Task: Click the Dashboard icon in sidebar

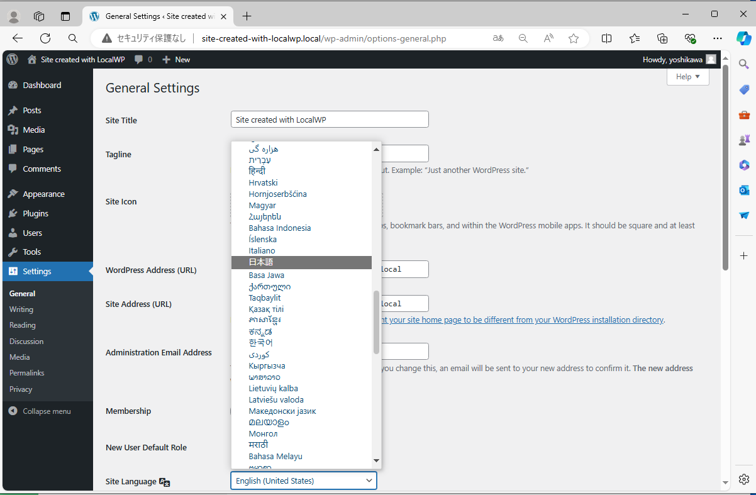Action: (13, 85)
